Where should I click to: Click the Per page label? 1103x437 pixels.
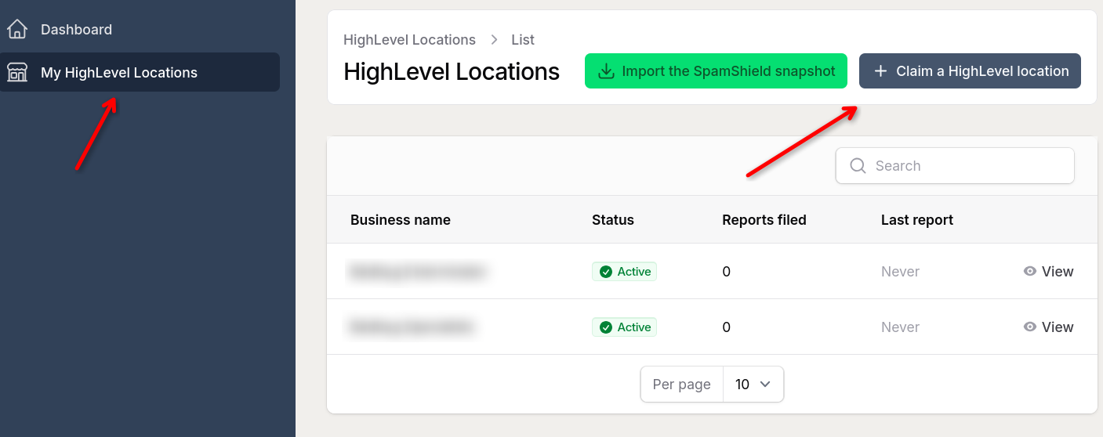tap(682, 385)
